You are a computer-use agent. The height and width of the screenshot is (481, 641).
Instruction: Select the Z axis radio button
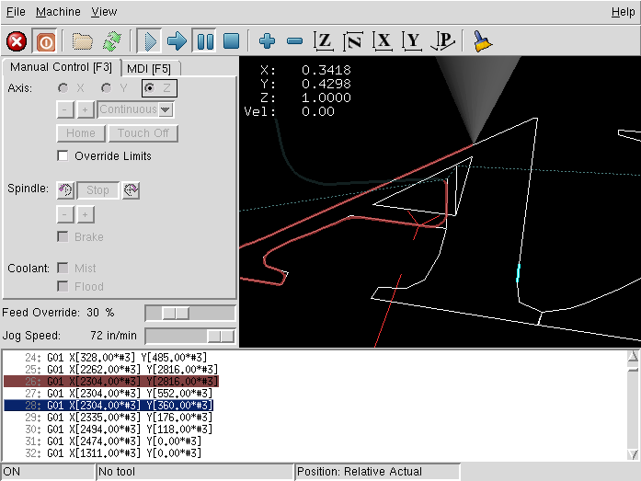pos(150,87)
